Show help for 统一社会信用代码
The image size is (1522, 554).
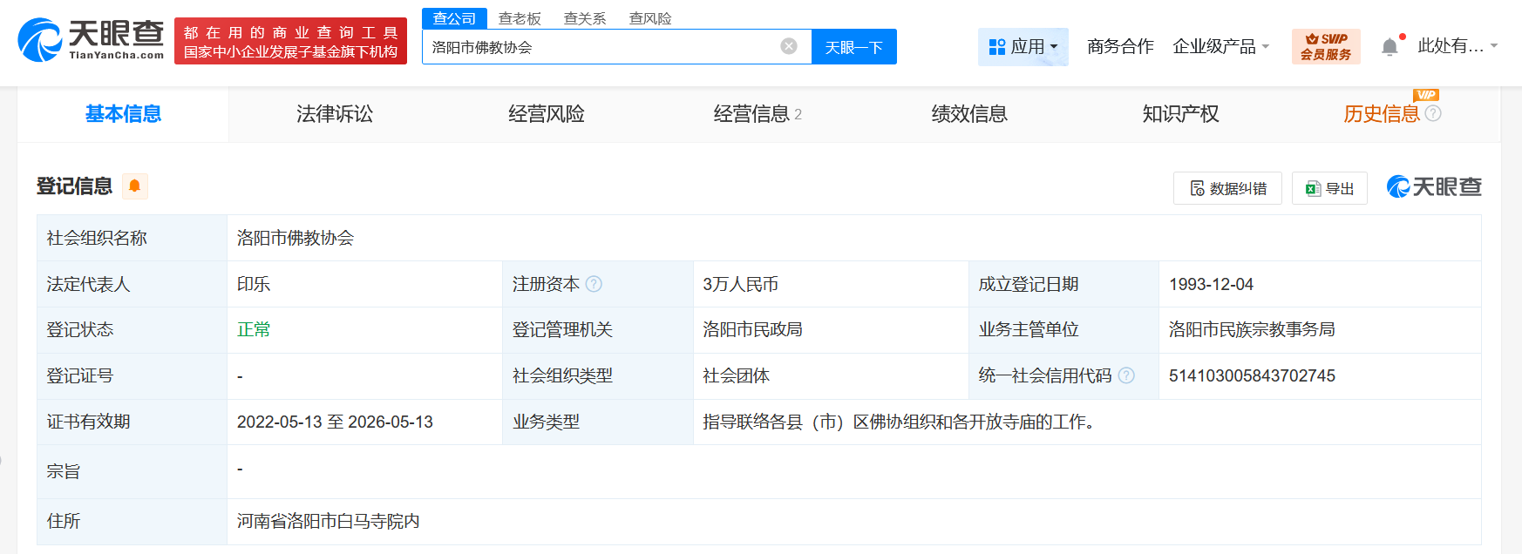click(1126, 375)
